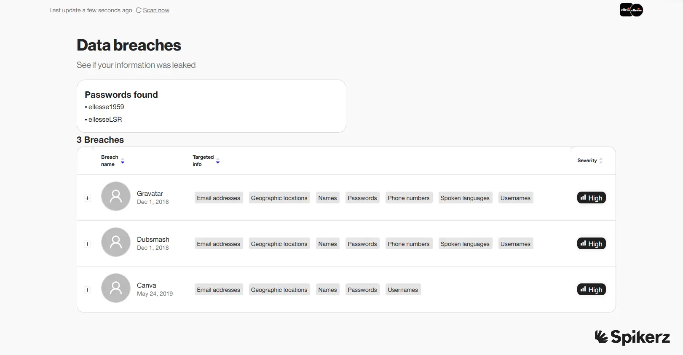Click the Scan now link
The height and width of the screenshot is (355, 683).
point(156,10)
